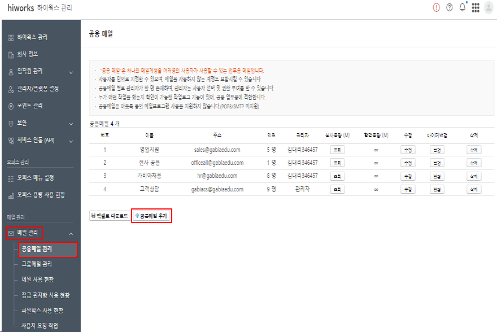Viewport: 497px width, 332px height.
Task: Click the 오피스 메뉴 설정 list icon
Action: pyautogui.click(x=11, y=178)
